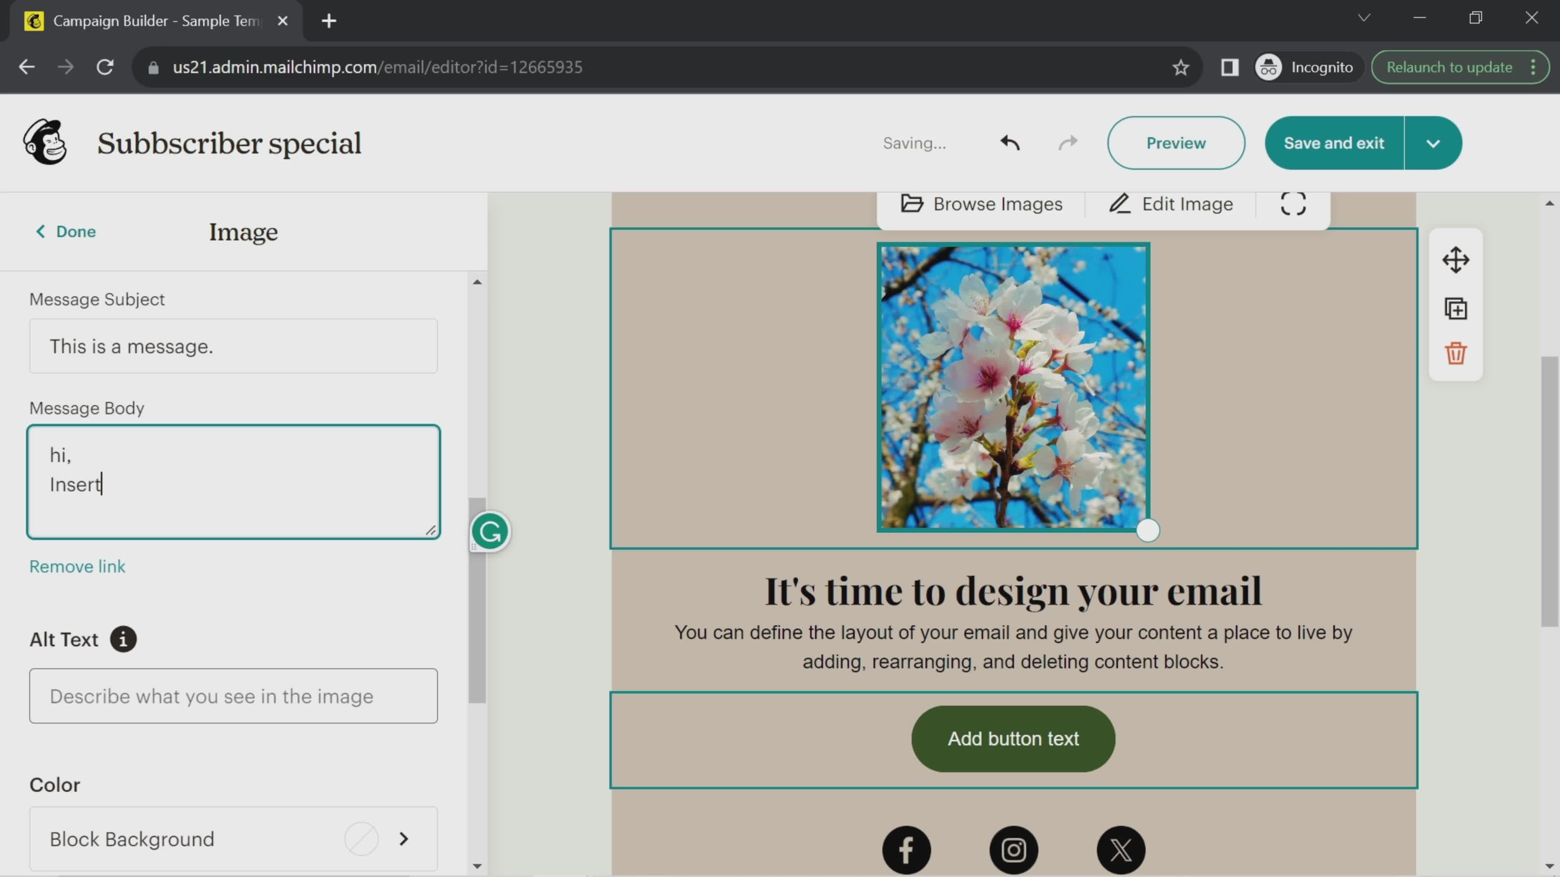1560x877 pixels.
Task: Click the Preview button
Action: coord(1176,143)
